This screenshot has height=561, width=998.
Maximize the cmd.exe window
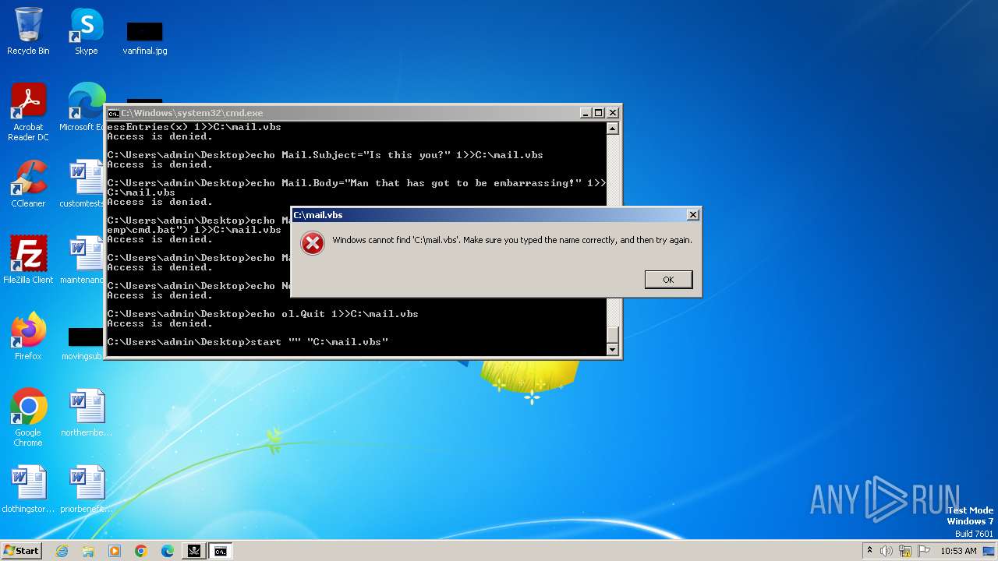[599, 113]
